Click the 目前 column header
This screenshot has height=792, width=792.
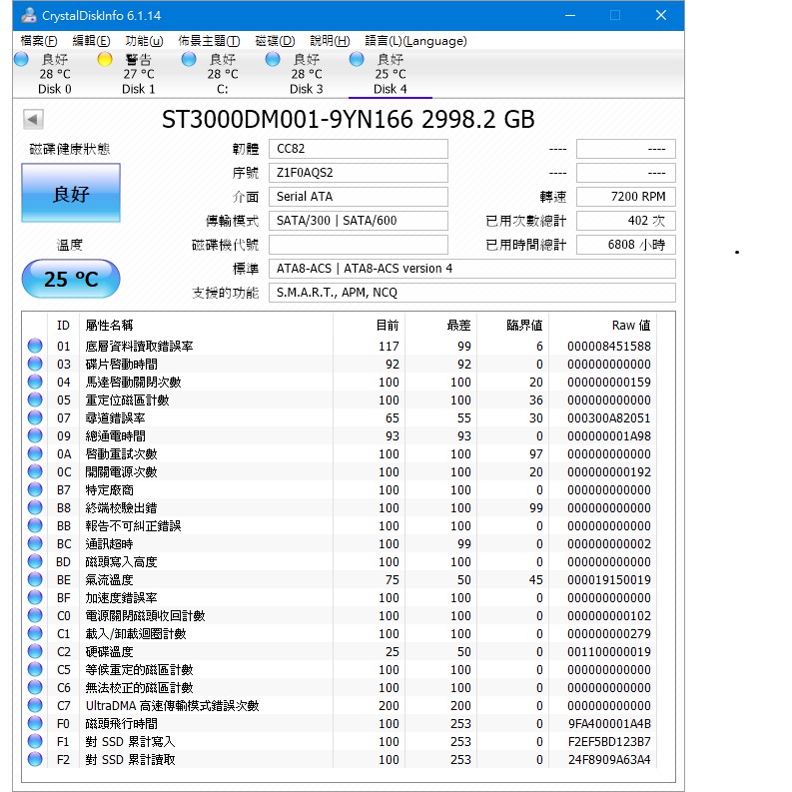pos(370,326)
